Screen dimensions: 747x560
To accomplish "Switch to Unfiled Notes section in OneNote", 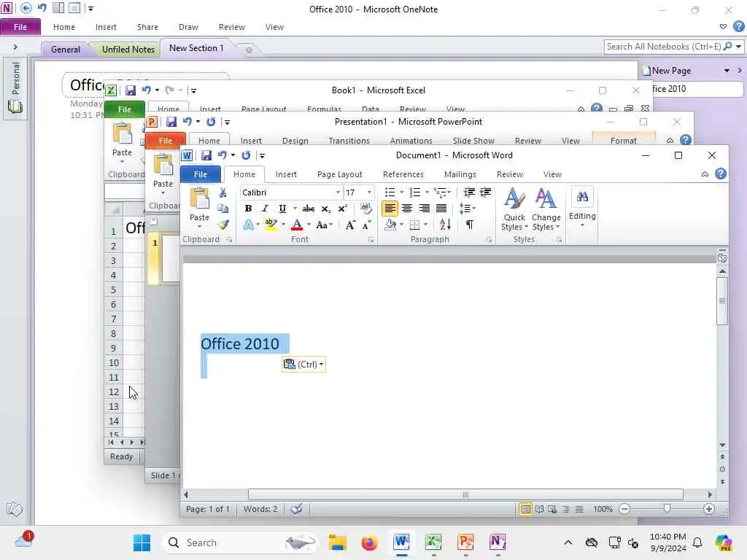I will pyautogui.click(x=128, y=49).
